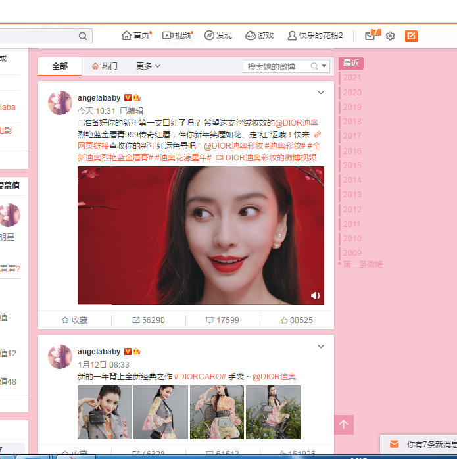Screen dimensions: 457x459
Task: Repost the first post, count 56290
Action: pos(149,320)
